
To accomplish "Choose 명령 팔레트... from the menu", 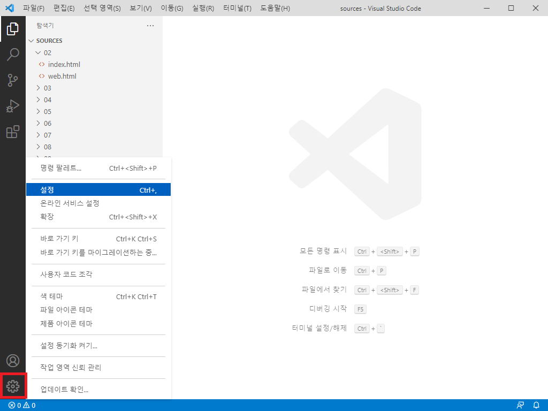I will click(98, 168).
